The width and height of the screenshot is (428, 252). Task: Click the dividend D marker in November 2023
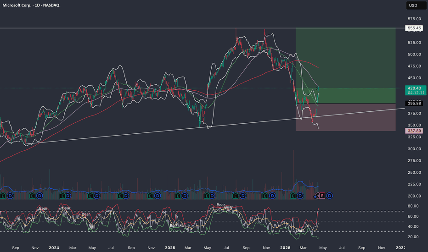pyautogui.click(x=39, y=196)
